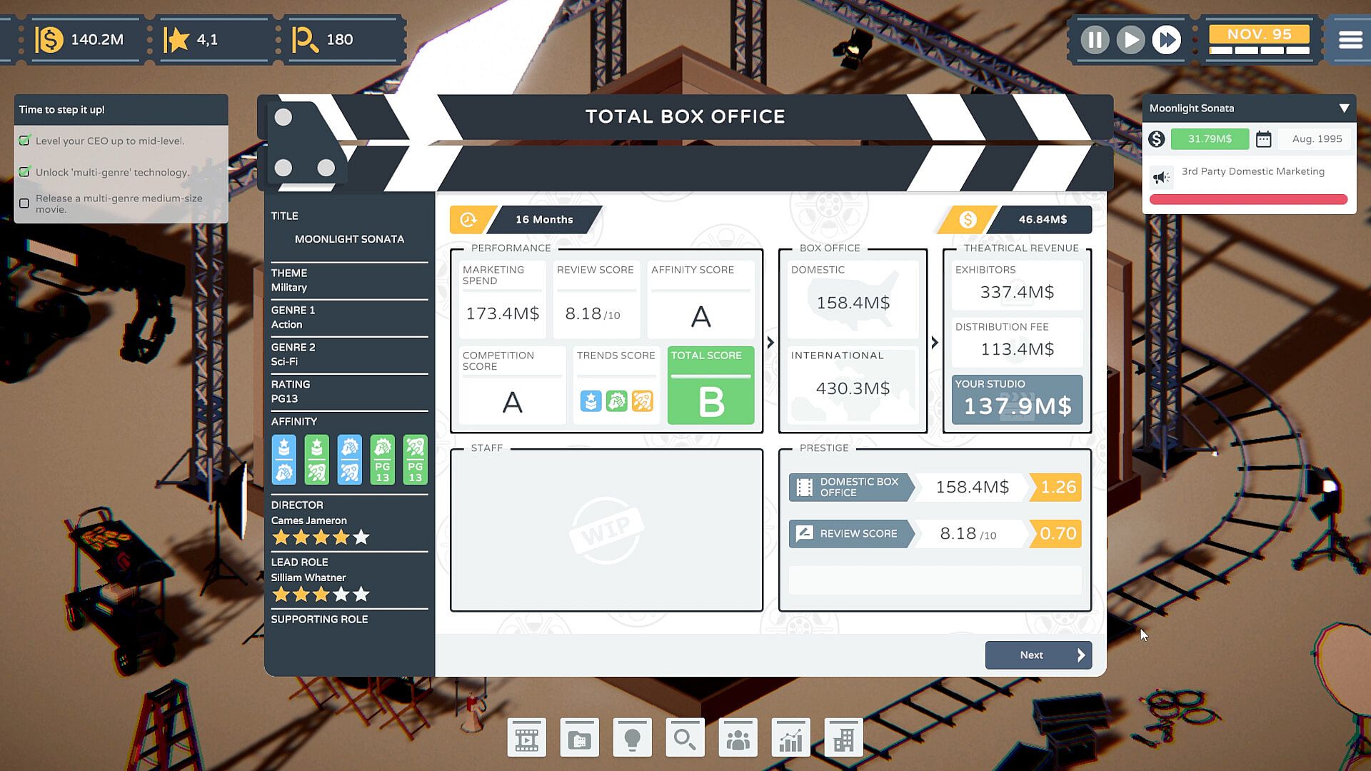
Task: Open the lightbulb research icon
Action: tap(632, 738)
